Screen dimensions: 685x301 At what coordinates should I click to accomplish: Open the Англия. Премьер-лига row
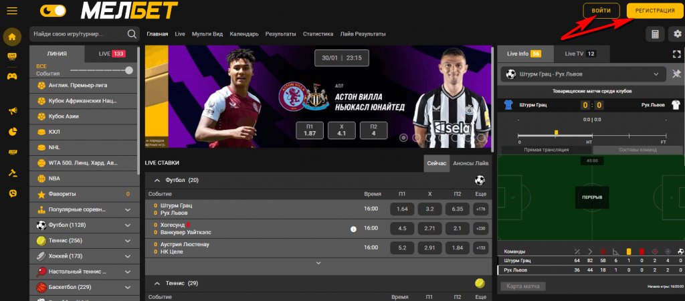pyautogui.click(x=84, y=85)
